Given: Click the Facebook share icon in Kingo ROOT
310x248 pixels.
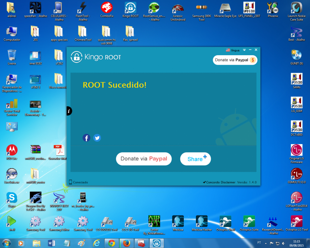Looking at the screenshot, I should coord(86,138).
